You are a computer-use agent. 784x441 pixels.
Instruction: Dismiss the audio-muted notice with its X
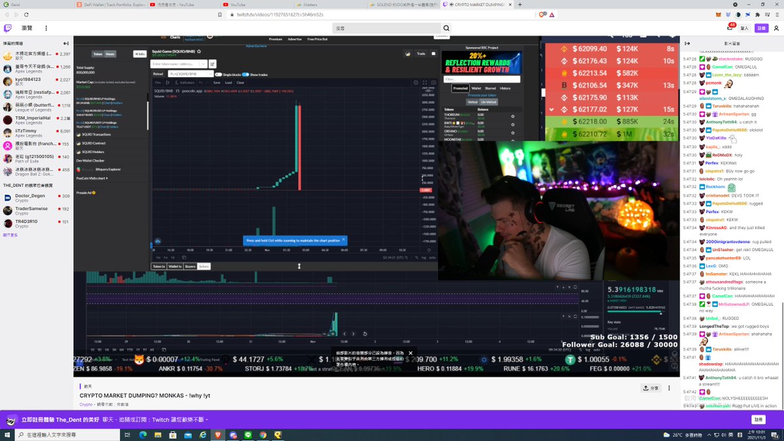pos(411,353)
